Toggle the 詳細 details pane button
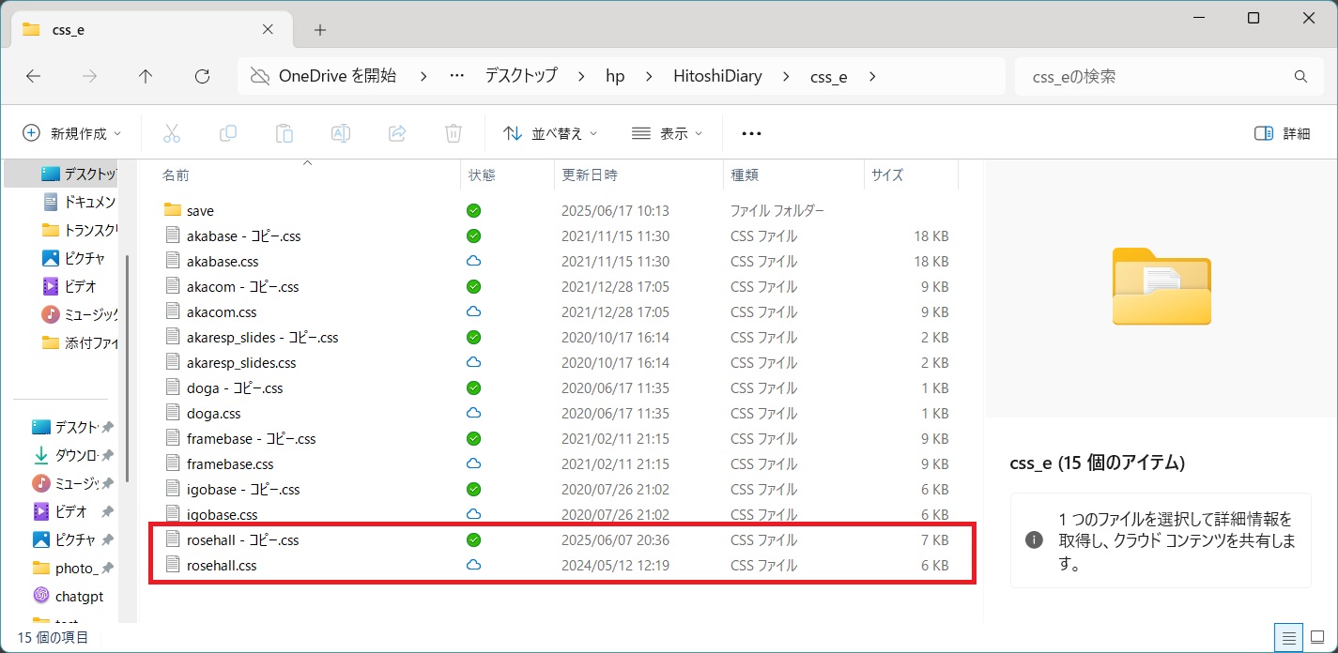The height and width of the screenshot is (653, 1338). tap(1282, 133)
